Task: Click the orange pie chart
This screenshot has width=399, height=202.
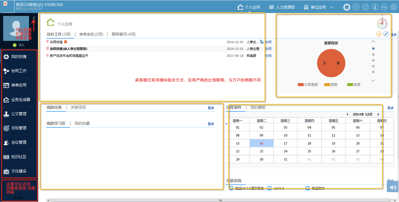Action: 331,63
